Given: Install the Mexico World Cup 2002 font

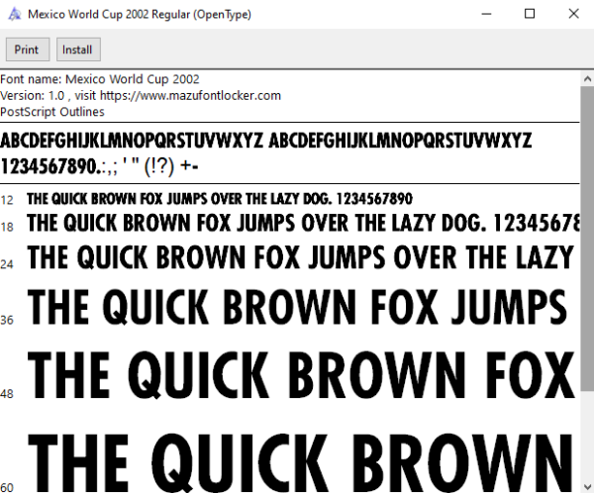Looking at the screenshot, I should click(x=78, y=49).
